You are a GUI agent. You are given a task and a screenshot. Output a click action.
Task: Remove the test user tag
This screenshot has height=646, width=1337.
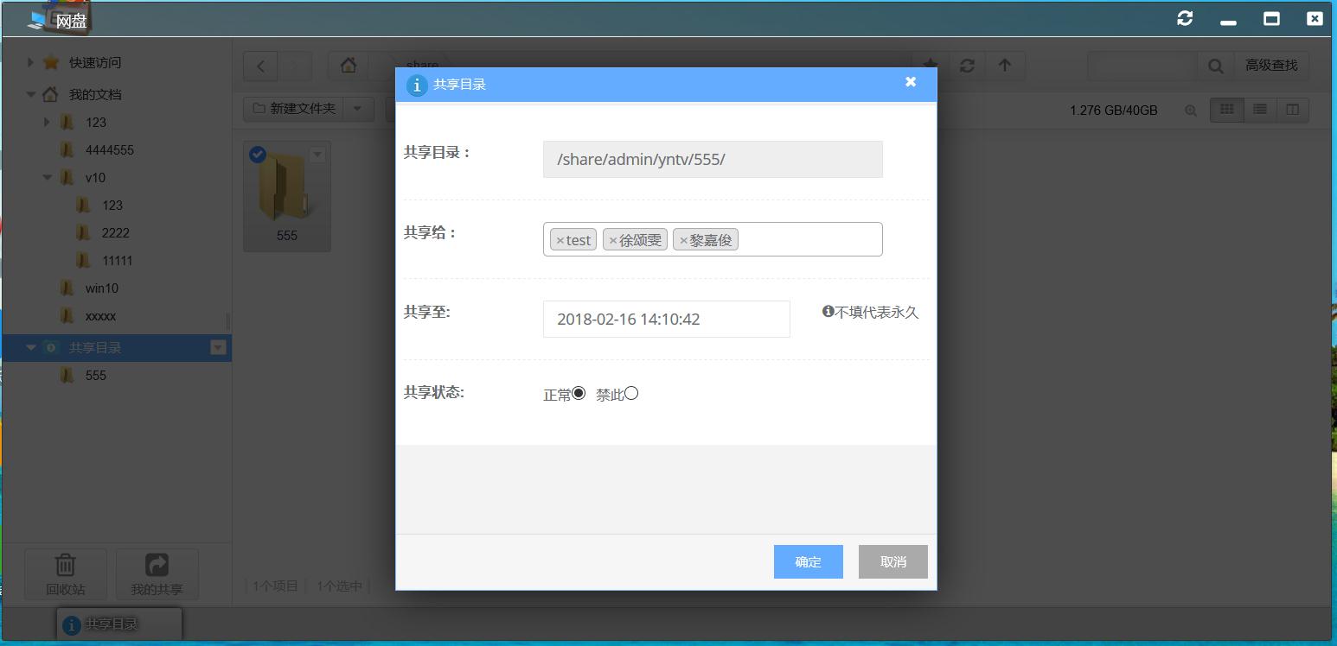coord(560,240)
